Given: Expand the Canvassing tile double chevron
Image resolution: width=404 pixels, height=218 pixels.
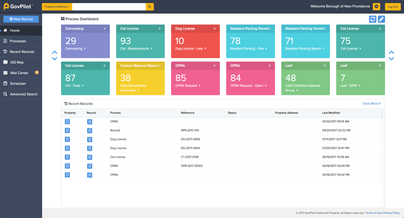Looking at the screenshot, I should pyautogui.click(x=104, y=29).
